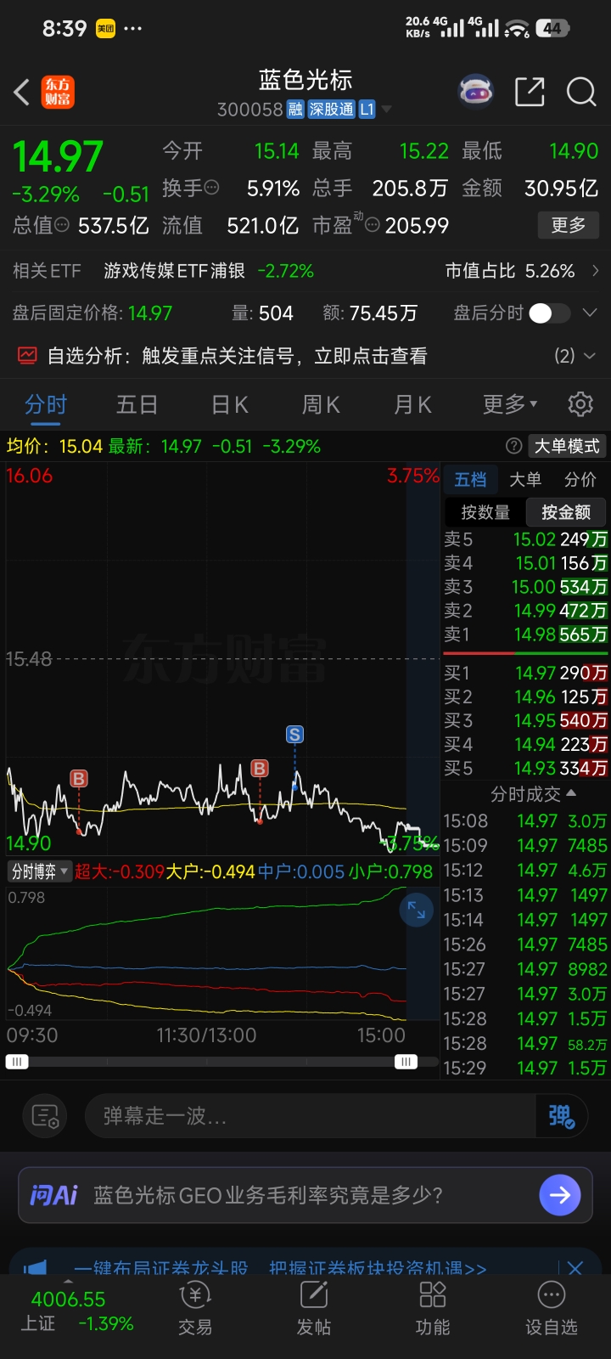Close the promotional banner with X
Image resolution: width=611 pixels, height=1359 pixels.
(x=575, y=1267)
